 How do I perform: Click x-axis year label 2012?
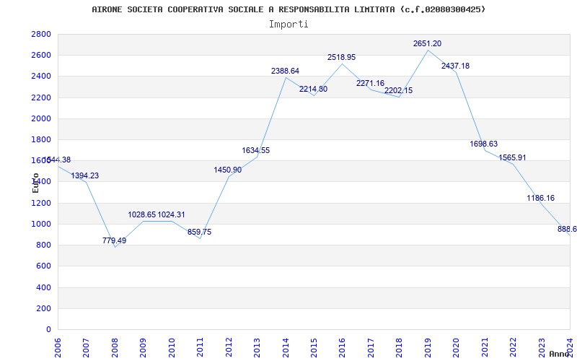229,347
